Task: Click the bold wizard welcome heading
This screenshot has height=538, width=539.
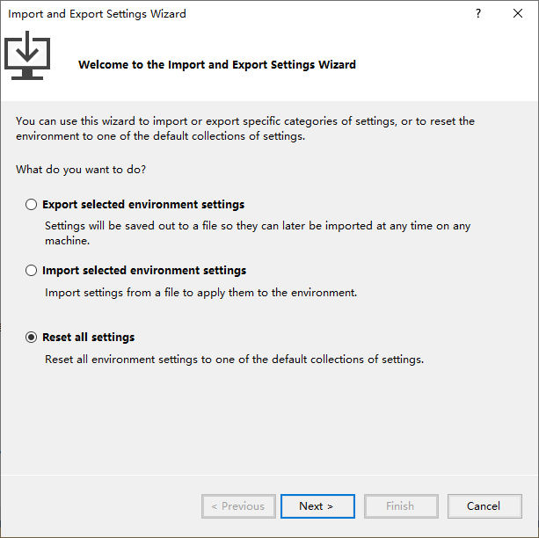Action: (x=217, y=65)
